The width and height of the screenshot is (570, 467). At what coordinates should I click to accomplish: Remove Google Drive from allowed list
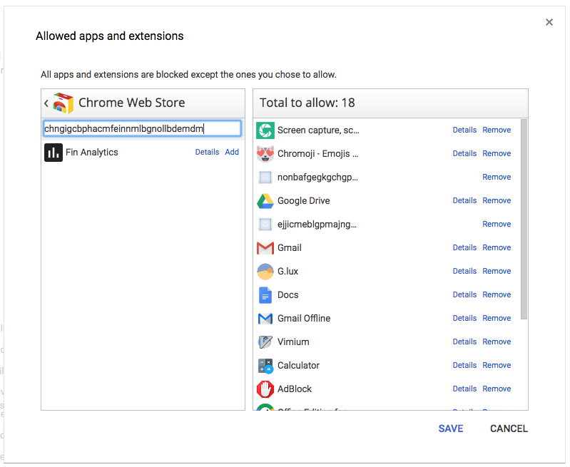pos(497,200)
